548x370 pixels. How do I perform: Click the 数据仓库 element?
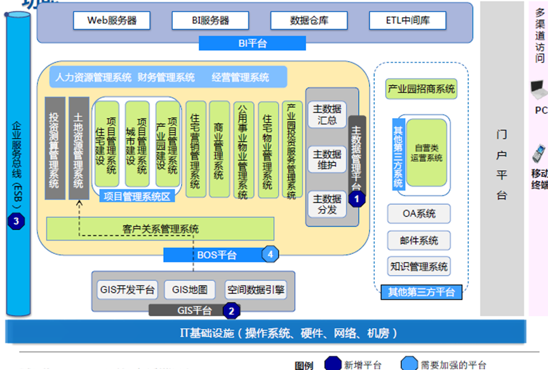[x=309, y=20]
